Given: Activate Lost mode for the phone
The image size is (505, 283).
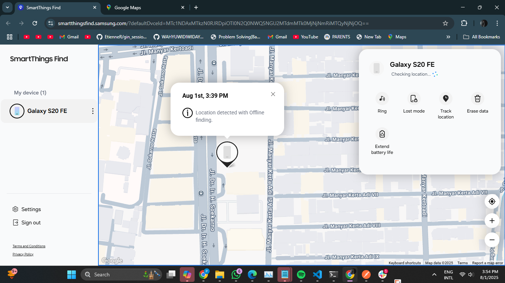Looking at the screenshot, I should point(414,99).
